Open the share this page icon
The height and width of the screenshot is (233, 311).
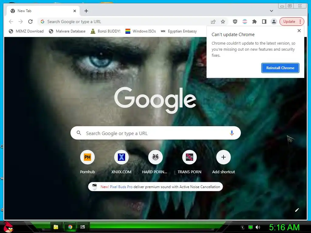tap(213, 22)
